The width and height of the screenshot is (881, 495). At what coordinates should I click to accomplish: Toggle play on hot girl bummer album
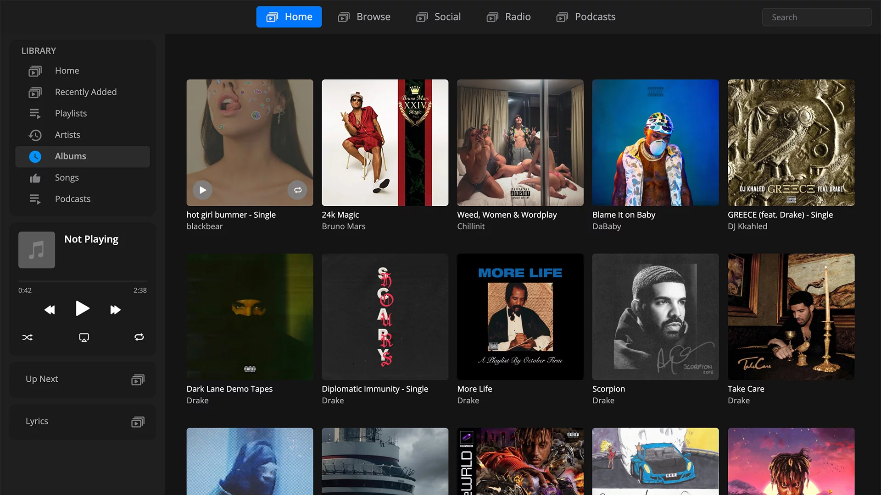click(203, 190)
